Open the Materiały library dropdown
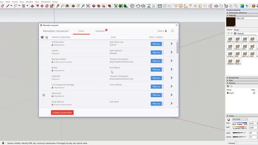This screenshot has height=145, width=258. click(247, 33)
